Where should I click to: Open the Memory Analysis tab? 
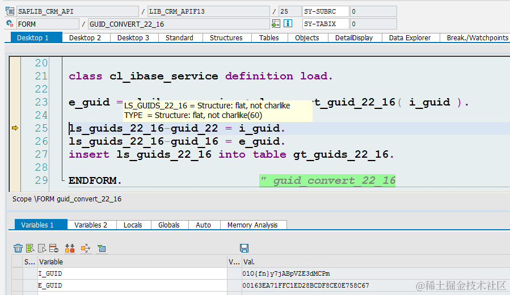click(x=252, y=225)
